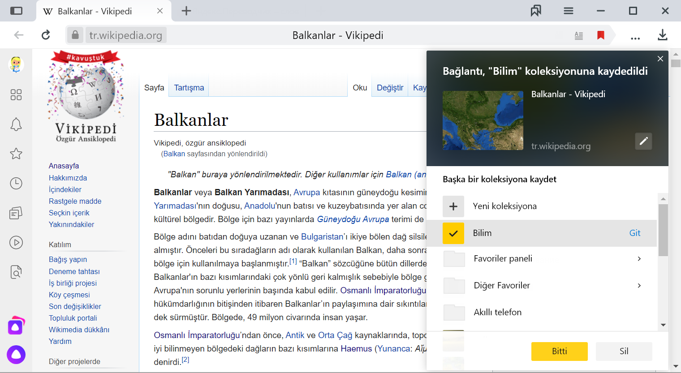The height and width of the screenshot is (373, 681).
Task: Open the browser hamburger menu
Action: 569,11
